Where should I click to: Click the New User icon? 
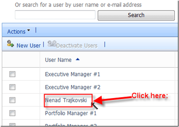click(x=11, y=45)
